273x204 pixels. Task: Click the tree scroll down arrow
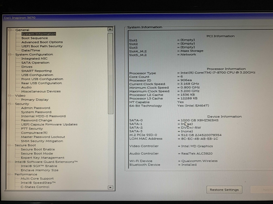110,187
